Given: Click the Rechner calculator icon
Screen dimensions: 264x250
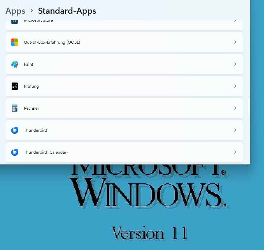Looking at the screenshot, I should [15, 108].
